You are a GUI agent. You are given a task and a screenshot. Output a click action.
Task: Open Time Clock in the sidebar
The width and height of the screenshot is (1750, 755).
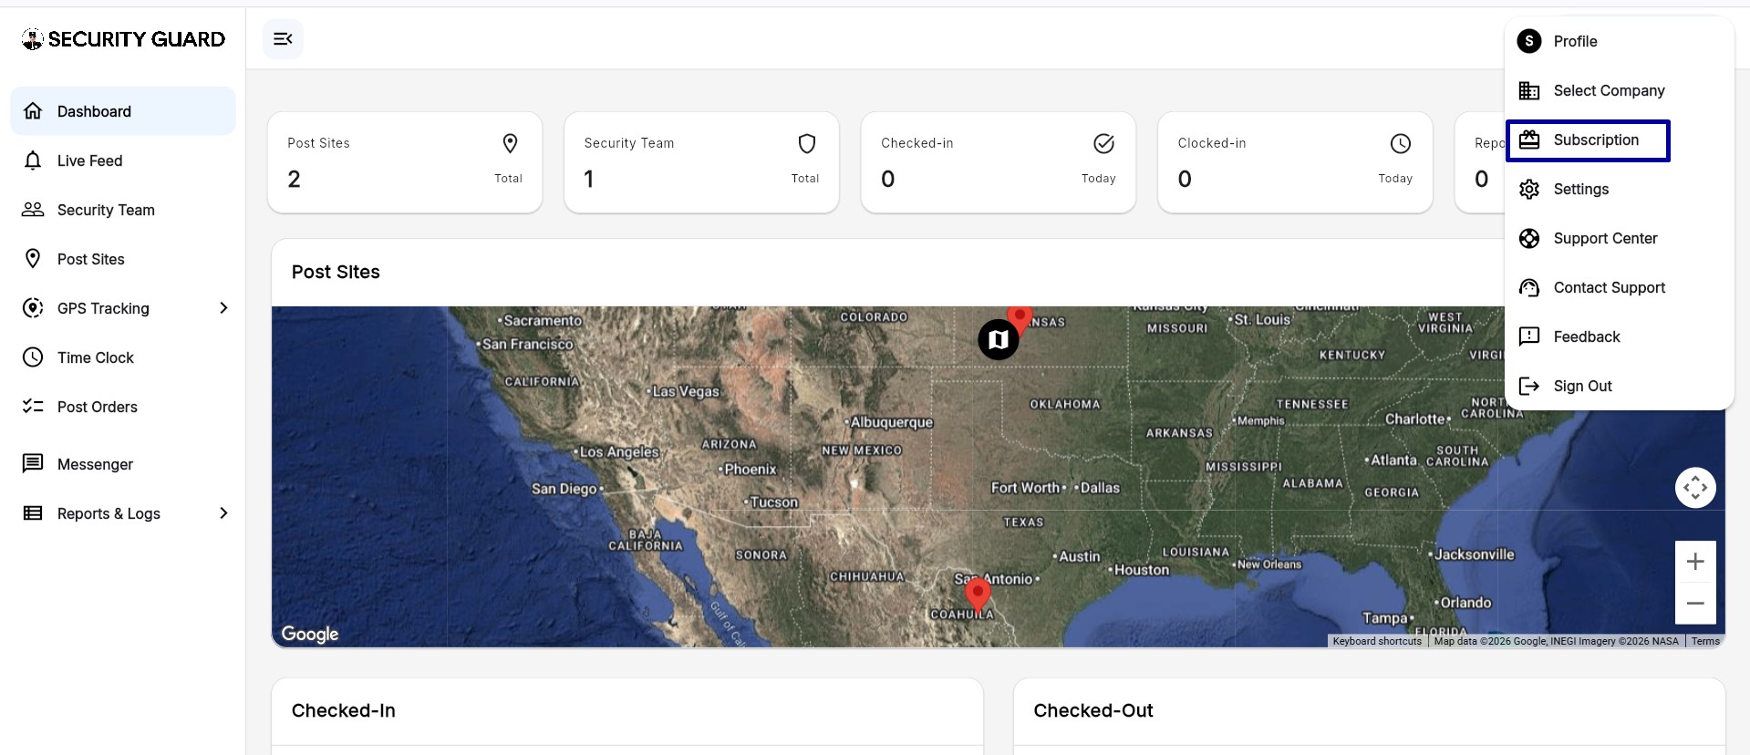[x=123, y=357]
